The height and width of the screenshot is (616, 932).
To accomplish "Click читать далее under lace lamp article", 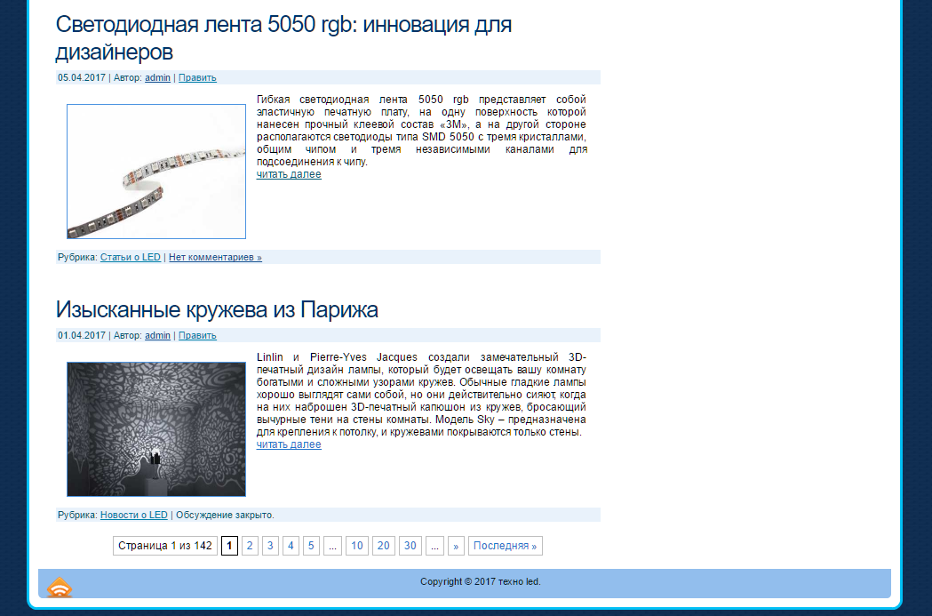I will (289, 444).
